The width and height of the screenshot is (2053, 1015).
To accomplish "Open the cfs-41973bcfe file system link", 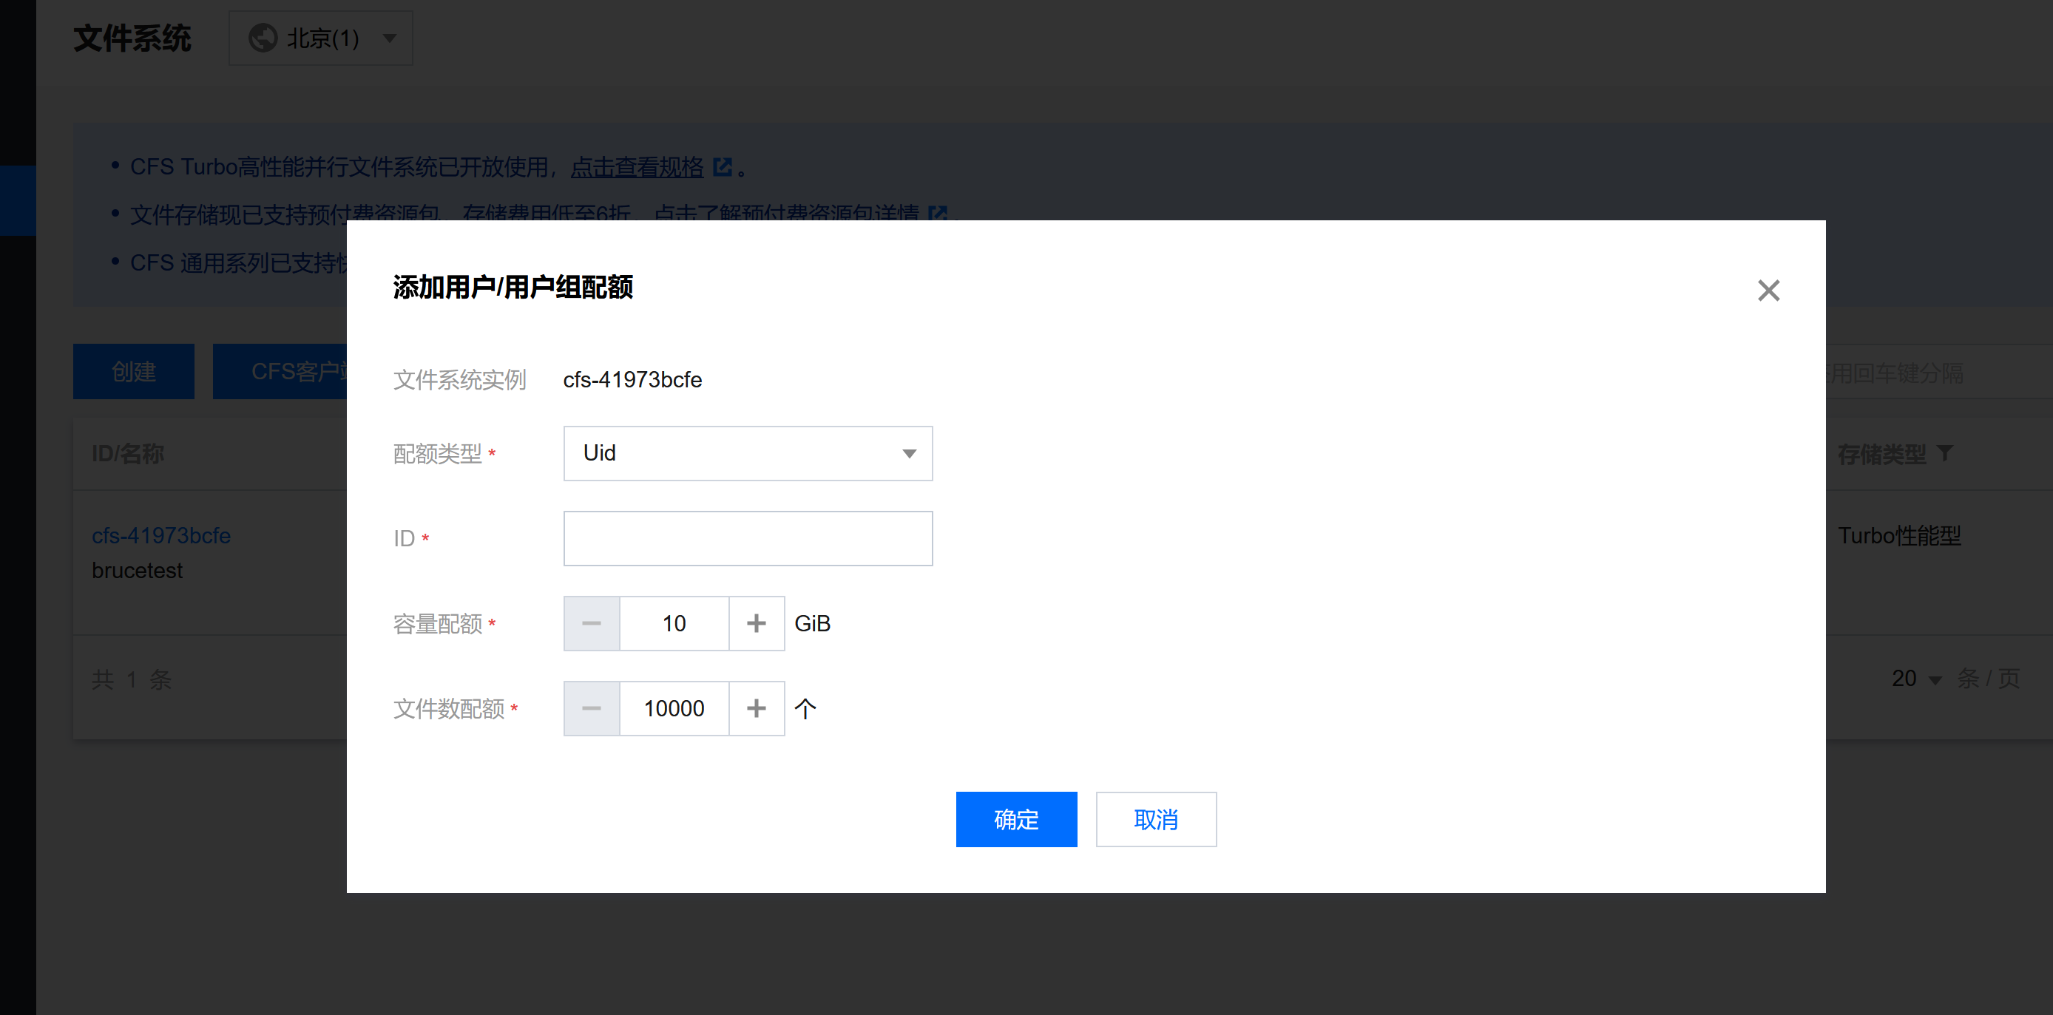I will pyautogui.click(x=161, y=535).
